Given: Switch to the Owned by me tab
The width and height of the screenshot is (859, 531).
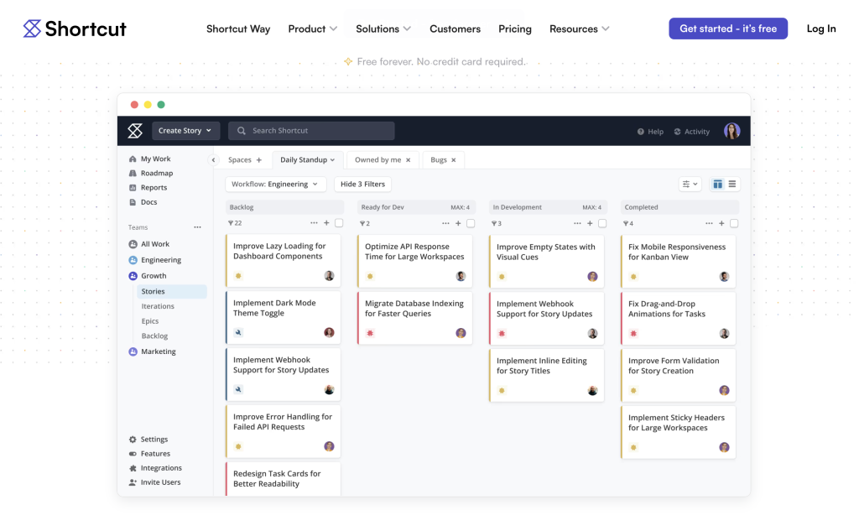Looking at the screenshot, I should point(377,160).
